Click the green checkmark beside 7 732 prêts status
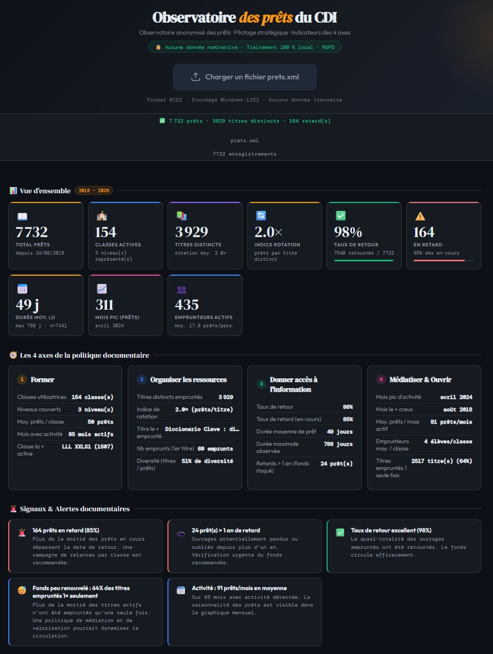The width and height of the screenshot is (493, 654). (162, 121)
